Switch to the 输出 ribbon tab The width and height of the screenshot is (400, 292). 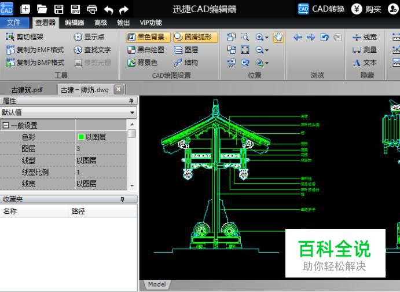(x=123, y=23)
